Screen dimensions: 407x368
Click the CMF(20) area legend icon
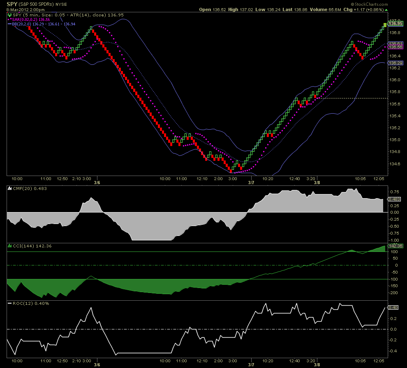(9, 189)
